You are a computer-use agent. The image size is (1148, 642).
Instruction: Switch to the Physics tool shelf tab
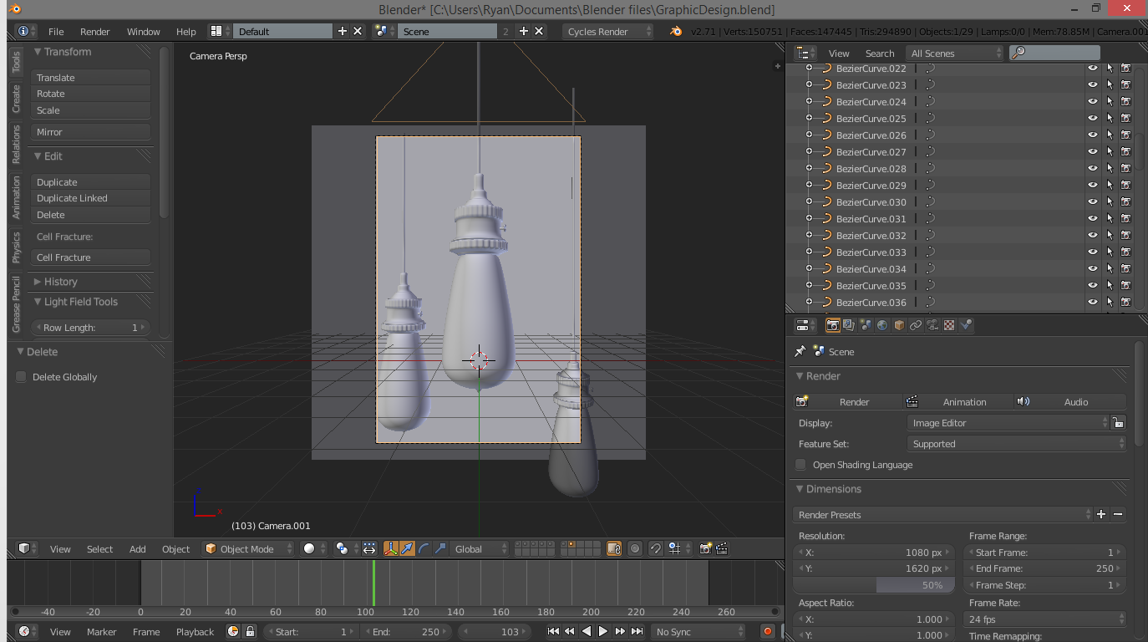tap(16, 247)
